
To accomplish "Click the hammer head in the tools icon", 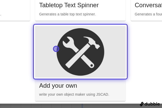I will pos(92,42).
